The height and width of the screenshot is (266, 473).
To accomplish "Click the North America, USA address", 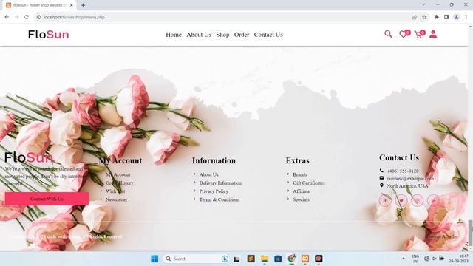I will coord(407,185).
